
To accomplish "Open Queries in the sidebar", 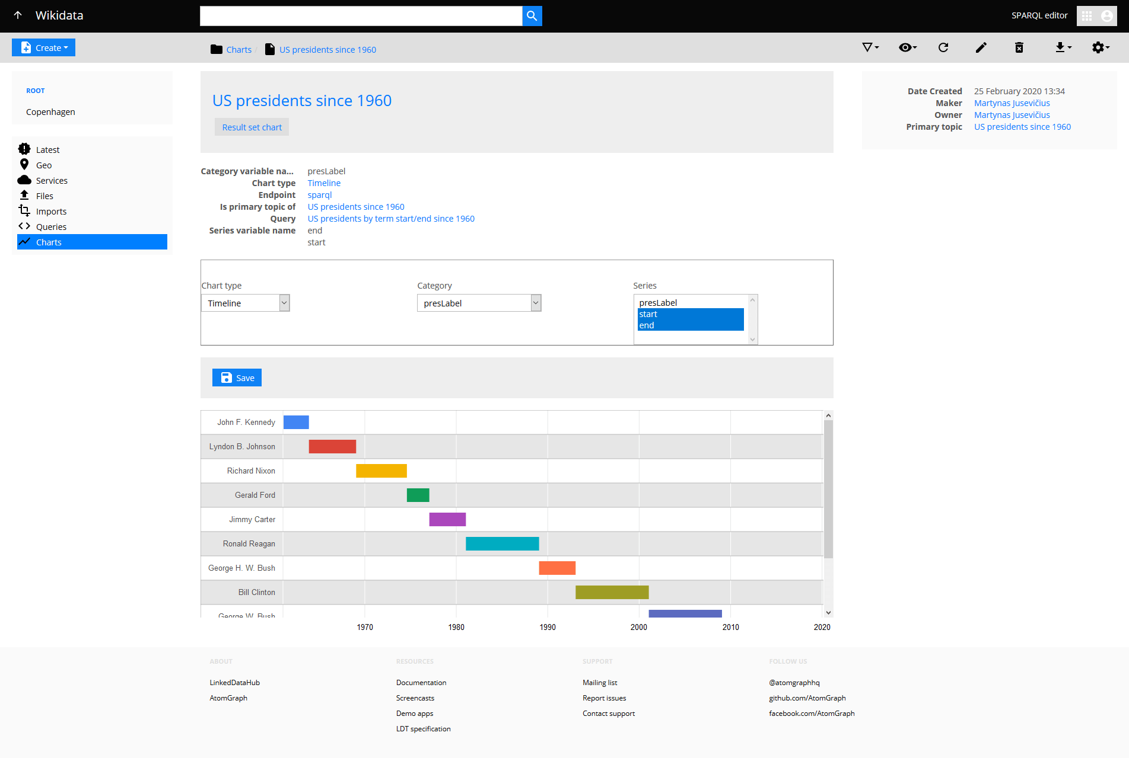I will pyautogui.click(x=51, y=227).
